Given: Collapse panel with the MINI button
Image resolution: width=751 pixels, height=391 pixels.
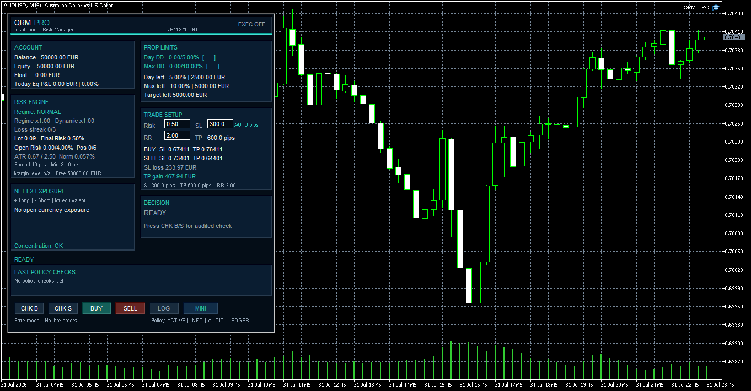Looking at the screenshot, I should point(201,308).
